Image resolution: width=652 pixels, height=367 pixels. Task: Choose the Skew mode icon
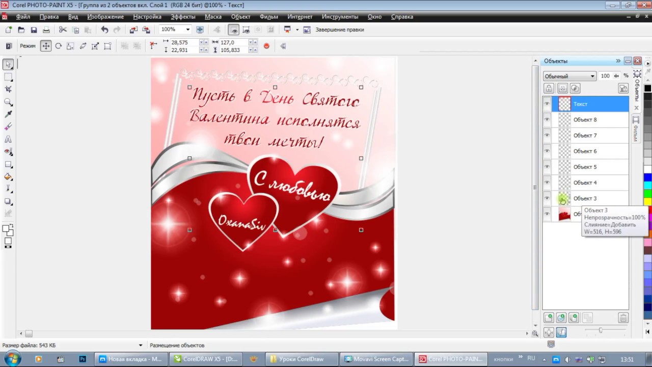click(x=83, y=46)
